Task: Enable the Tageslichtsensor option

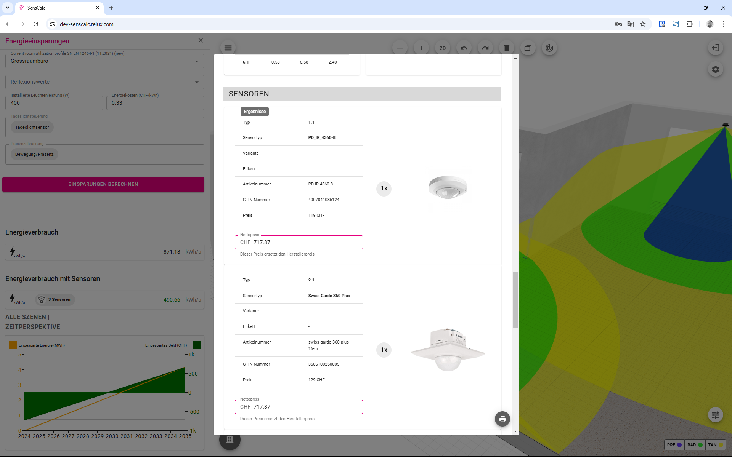Action: [32, 127]
